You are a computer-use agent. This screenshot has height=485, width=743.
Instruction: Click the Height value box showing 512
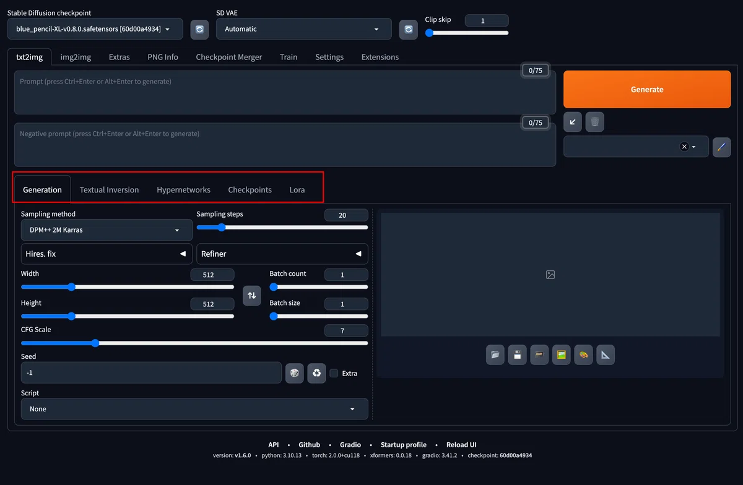click(x=212, y=304)
